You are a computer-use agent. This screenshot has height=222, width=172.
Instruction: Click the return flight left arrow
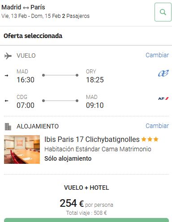(6, 101)
